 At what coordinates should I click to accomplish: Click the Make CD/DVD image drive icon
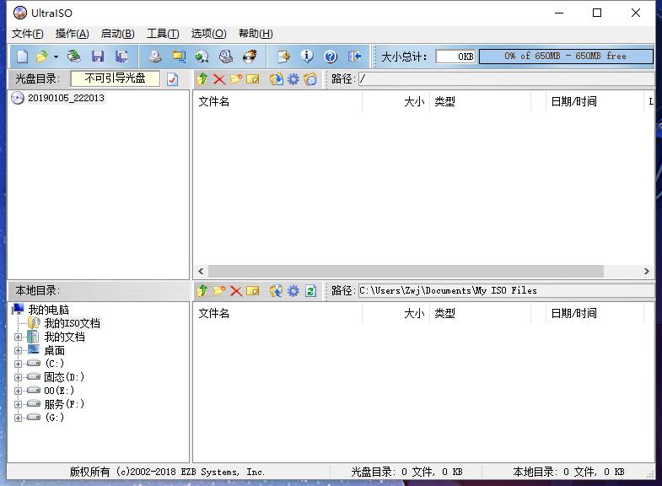coord(155,57)
